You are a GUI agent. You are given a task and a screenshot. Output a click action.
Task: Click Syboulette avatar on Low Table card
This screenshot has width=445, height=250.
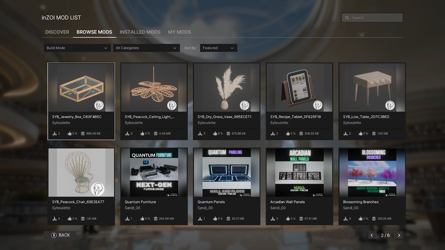390,105
